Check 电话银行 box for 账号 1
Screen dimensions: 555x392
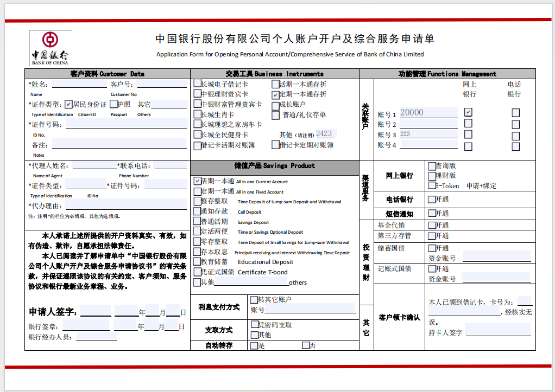(x=516, y=113)
